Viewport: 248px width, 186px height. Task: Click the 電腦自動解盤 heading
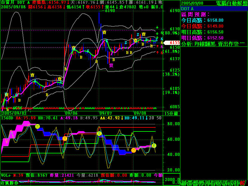232,3
